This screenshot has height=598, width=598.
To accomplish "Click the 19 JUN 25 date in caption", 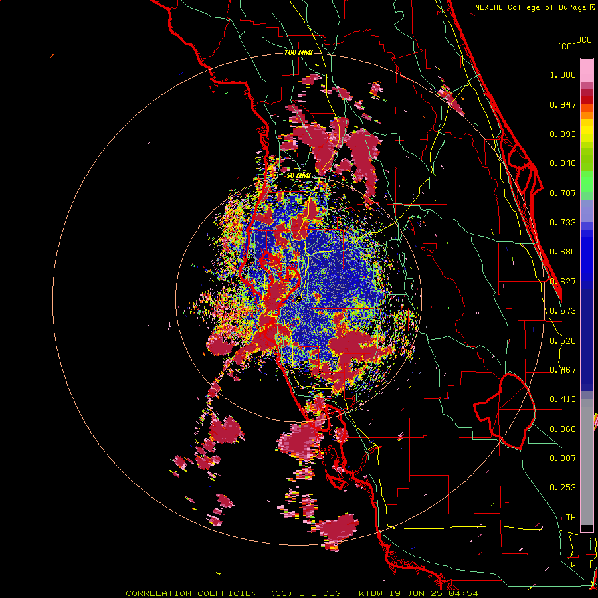I will (x=417, y=593).
